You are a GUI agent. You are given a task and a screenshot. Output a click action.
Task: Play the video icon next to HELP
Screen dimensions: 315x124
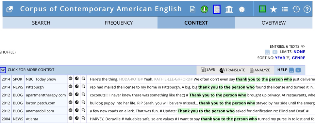298,70
